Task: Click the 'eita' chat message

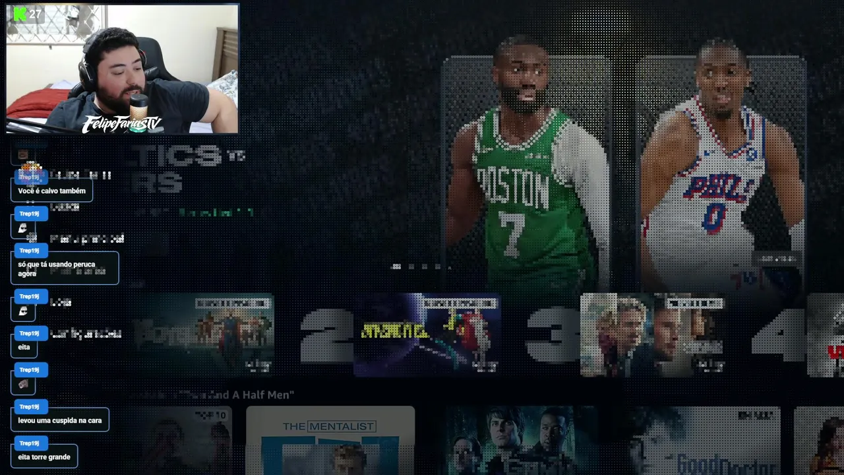Action: point(24,346)
